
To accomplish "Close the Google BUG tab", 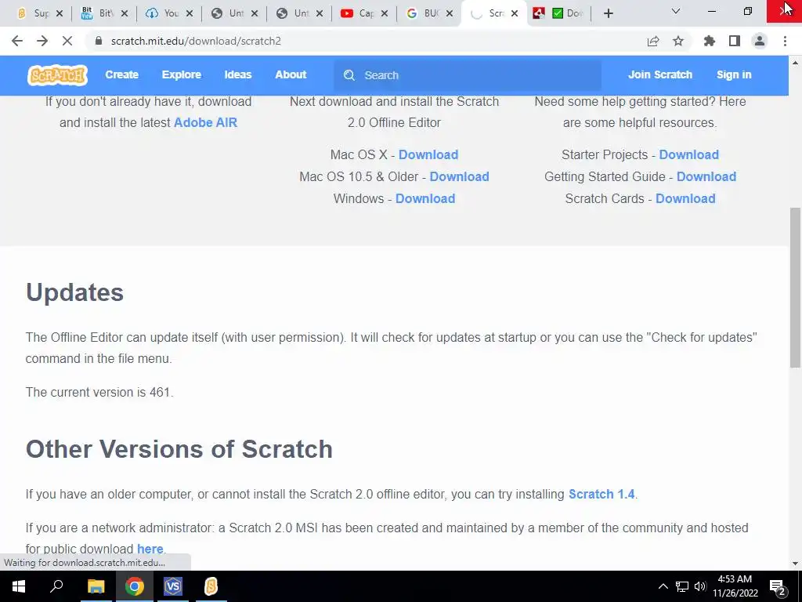I will [450, 13].
